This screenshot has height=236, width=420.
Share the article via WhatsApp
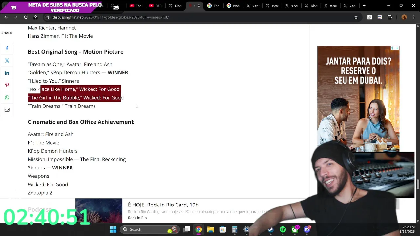[x=7, y=97]
